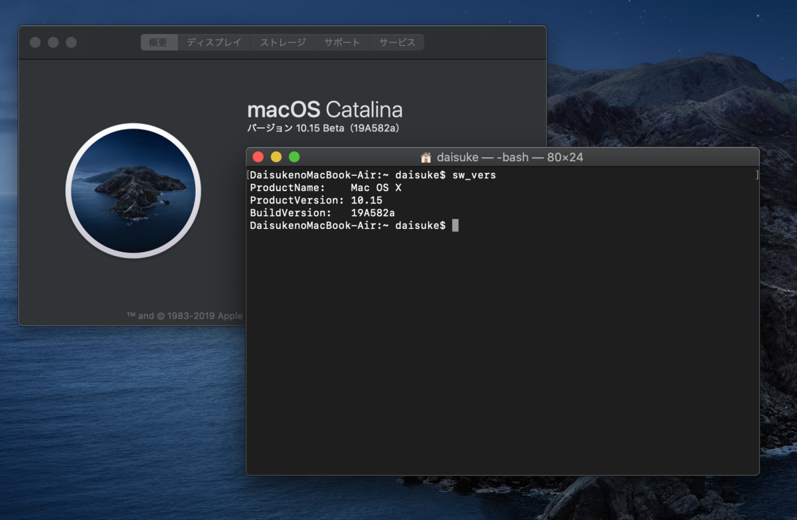Click the copyright text '™ and © 1983-2019 Apple'
This screenshot has height=520, width=797.
[185, 316]
